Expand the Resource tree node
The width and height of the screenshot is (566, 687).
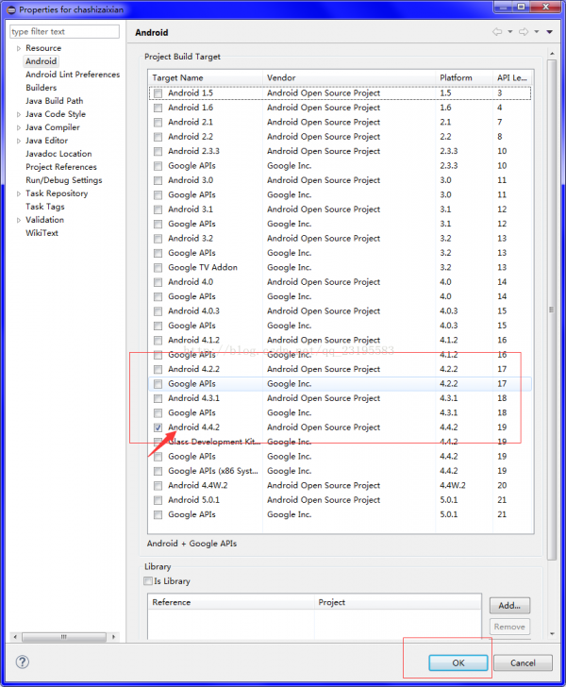click(x=19, y=48)
